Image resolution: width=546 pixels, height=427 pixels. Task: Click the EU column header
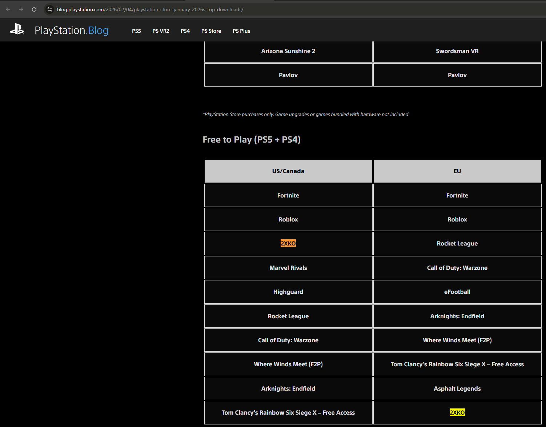pos(457,171)
